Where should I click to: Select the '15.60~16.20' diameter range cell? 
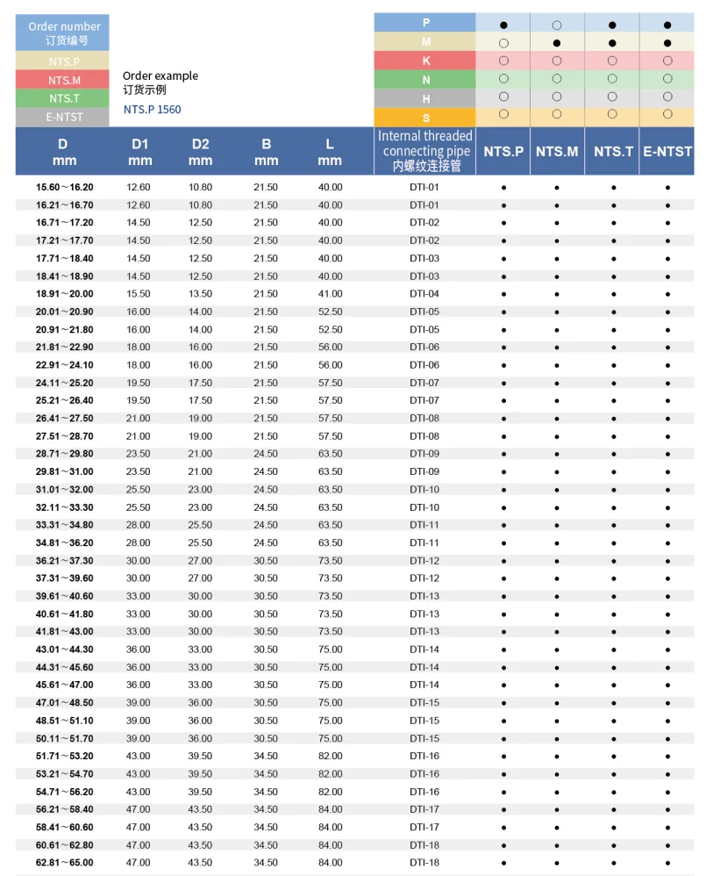[x=64, y=187]
